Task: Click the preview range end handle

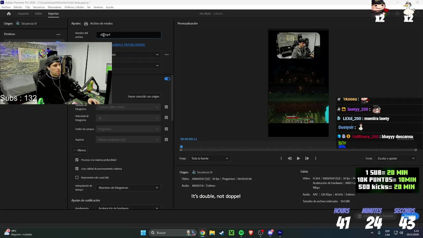Action: click(416, 150)
